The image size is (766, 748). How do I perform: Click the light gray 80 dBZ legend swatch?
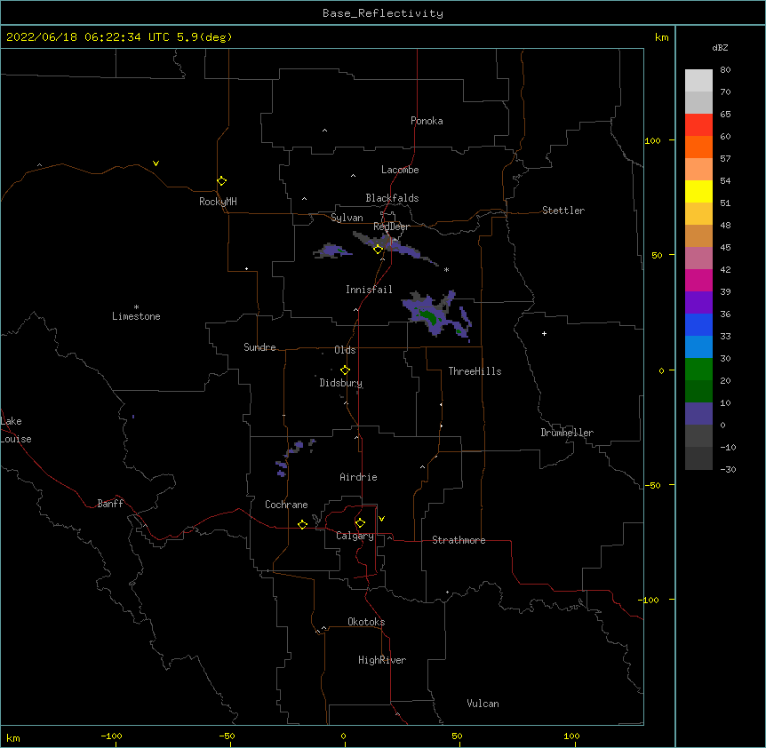tap(698, 81)
